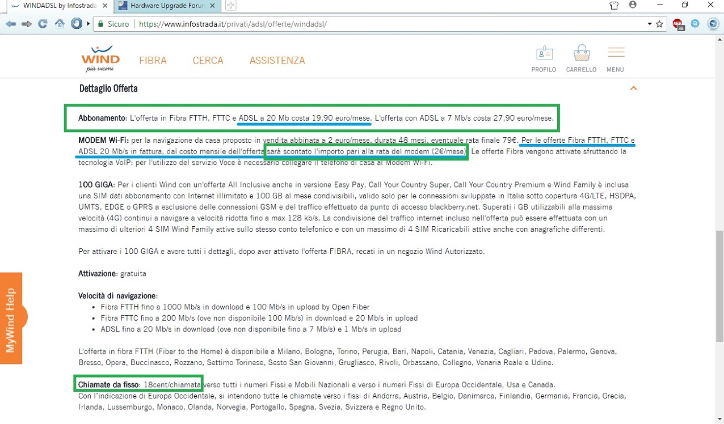Open the Adblock Plus extension icon
724x424 pixels.
pyautogui.click(x=678, y=24)
